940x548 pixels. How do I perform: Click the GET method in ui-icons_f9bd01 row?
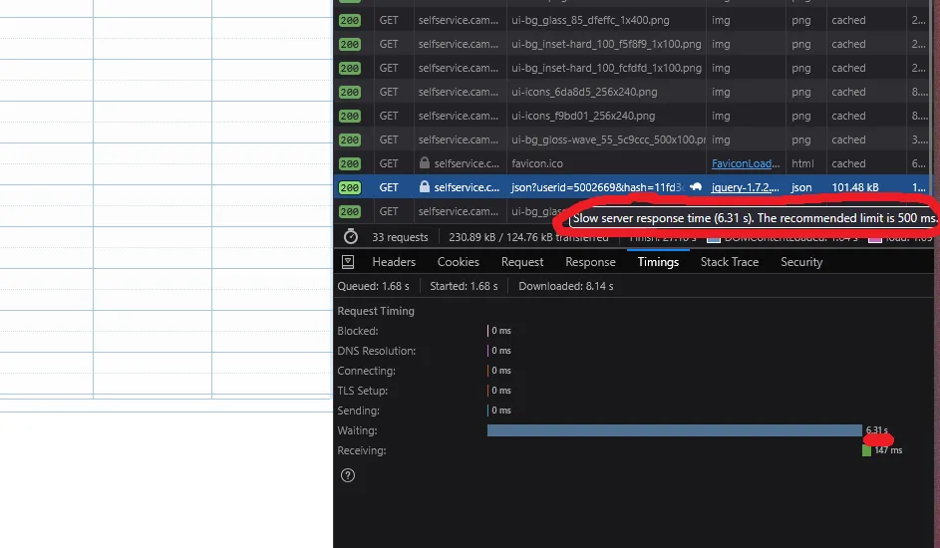[x=389, y=116]
